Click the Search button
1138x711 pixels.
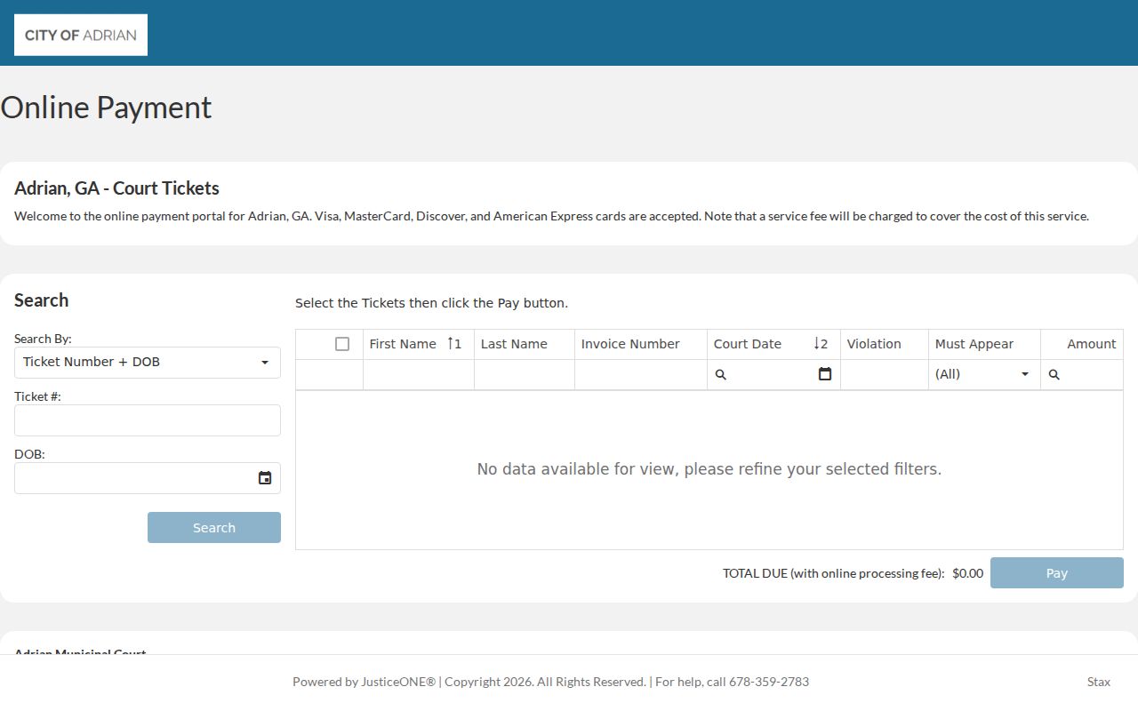(214, 528)
